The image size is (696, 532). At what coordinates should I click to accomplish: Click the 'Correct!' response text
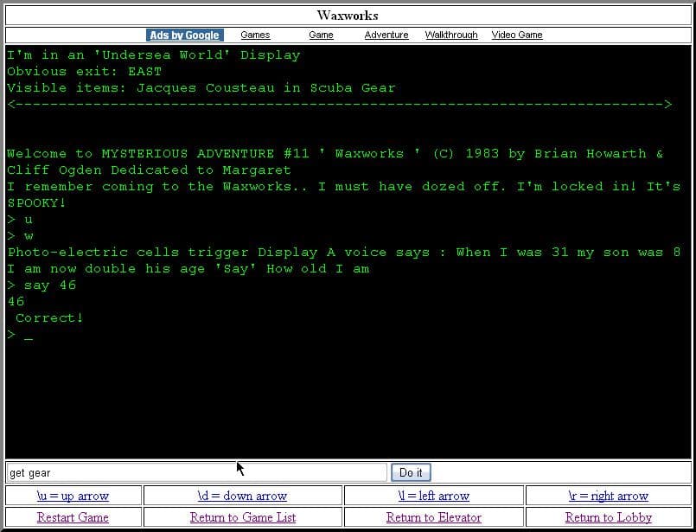point(49,318)
